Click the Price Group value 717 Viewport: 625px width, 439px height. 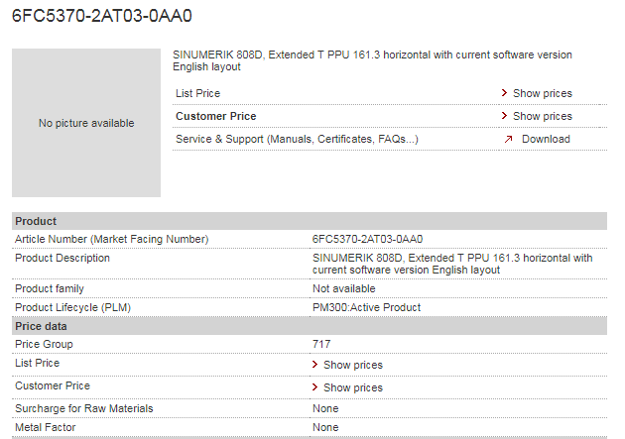point(321,344)
